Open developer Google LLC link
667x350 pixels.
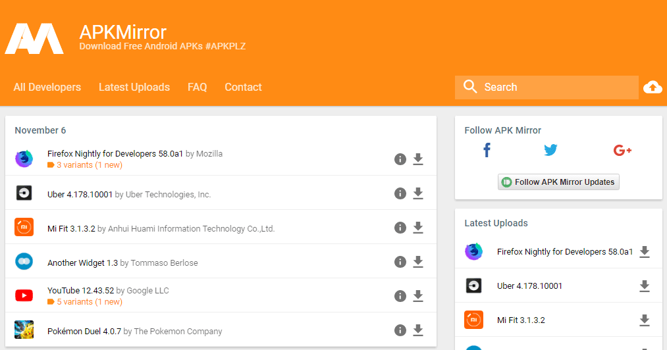tap(148, 291)
